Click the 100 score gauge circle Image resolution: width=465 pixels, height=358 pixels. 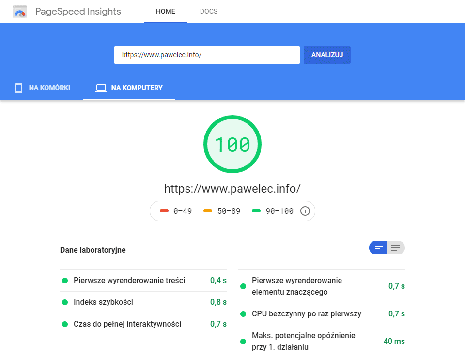[232, 144]
